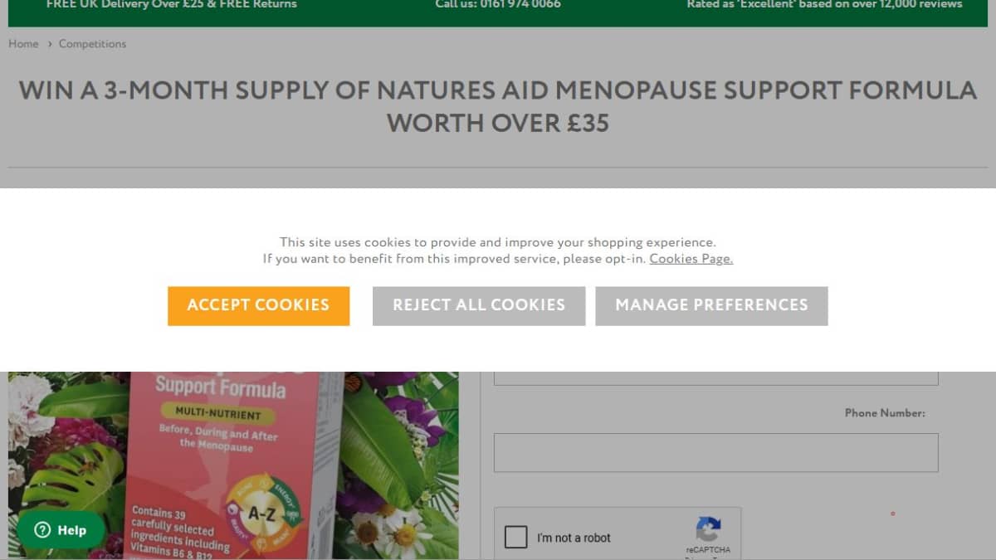Reject all cookies

point(479,305)
